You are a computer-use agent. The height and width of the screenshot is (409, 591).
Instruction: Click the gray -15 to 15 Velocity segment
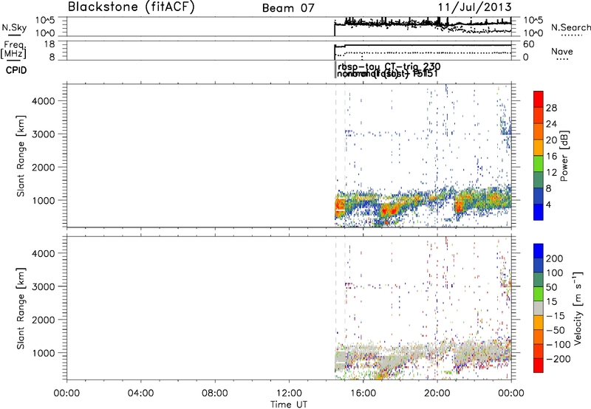click(x=539, y=309)
